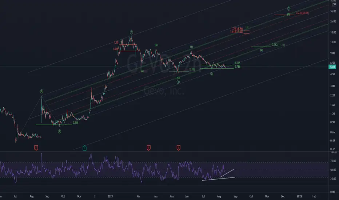Click the Dec label on time axis
This screenshot has height=200, width=339.
coord(283,196)
